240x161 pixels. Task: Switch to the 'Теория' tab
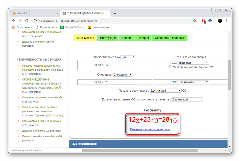126,38
